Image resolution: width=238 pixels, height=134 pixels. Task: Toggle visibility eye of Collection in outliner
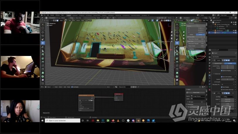(234, 22)
